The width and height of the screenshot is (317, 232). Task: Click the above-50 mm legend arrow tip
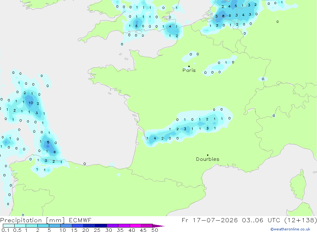click(159, 226)
